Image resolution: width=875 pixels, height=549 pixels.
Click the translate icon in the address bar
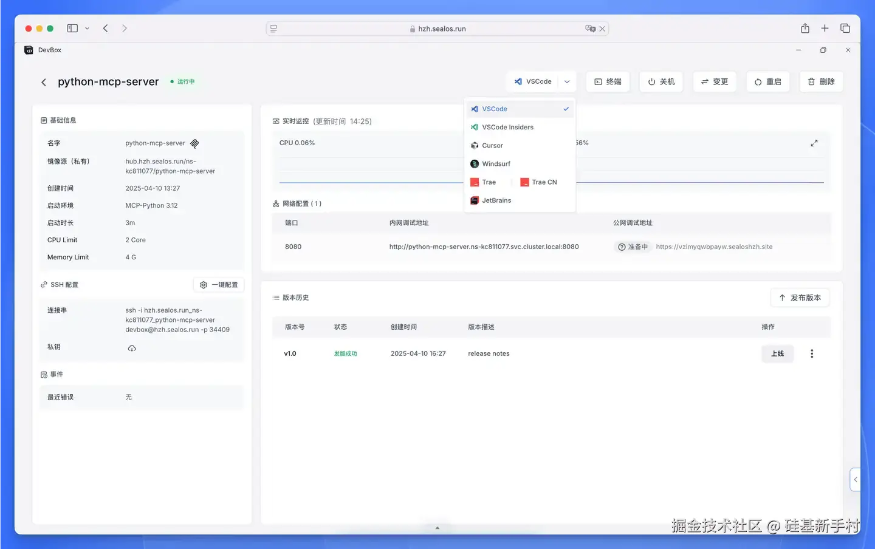pyautogui.click(x=590, y=28)
